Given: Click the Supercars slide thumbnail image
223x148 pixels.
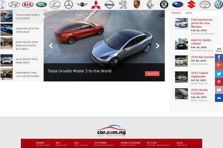Looking at the screenshot, I should pos(7,30).
